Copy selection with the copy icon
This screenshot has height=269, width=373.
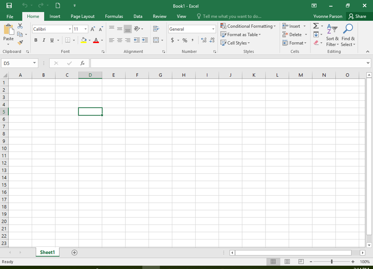20,34
